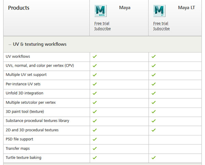This screenshot has width=205, height=165.
Task: Select the Substance procedural textures library row label
Action: tap(37, 121)
